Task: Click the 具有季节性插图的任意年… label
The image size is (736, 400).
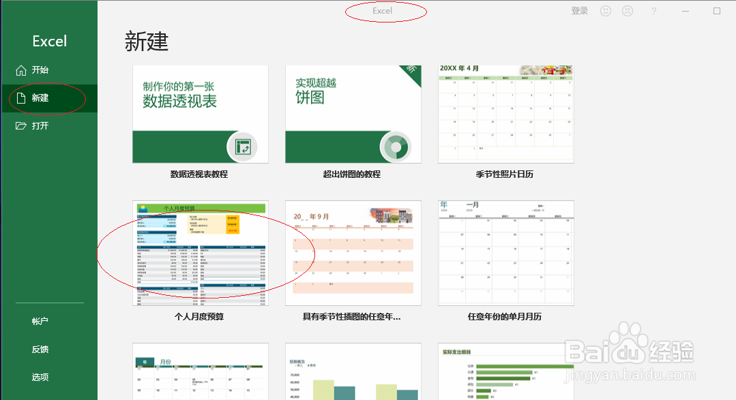Action: click(351, 317)
